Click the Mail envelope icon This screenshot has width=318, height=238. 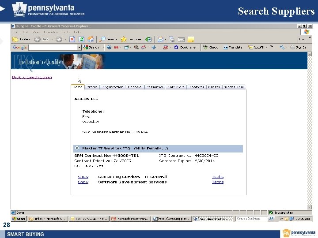pos(160,39)
